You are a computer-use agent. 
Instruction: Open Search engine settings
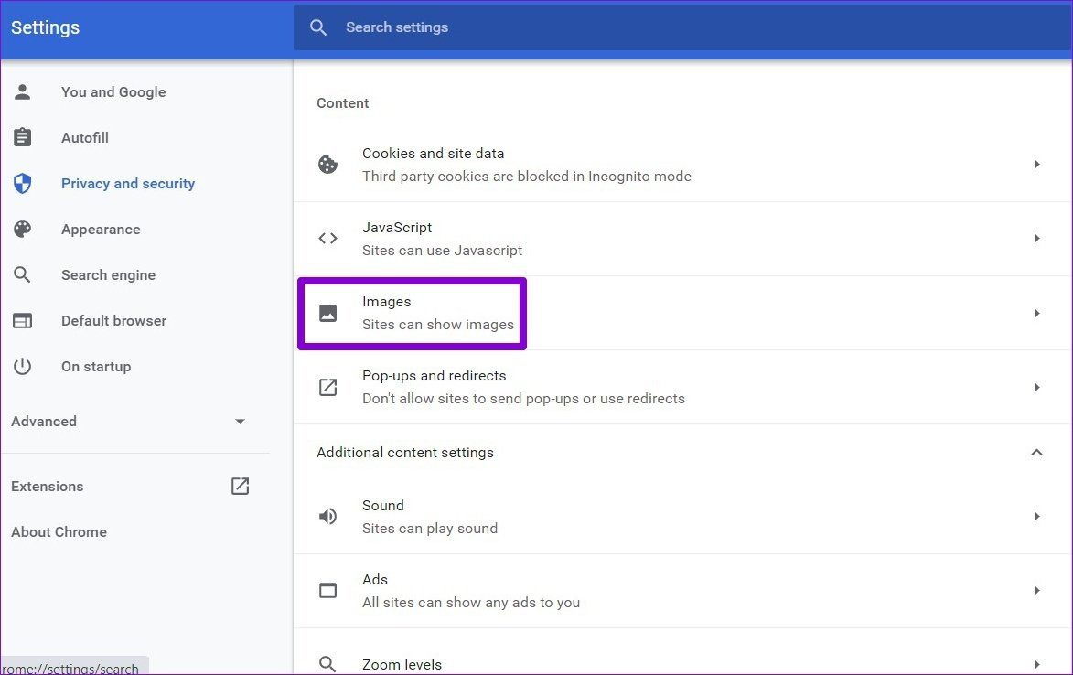(x=108, y=275)
